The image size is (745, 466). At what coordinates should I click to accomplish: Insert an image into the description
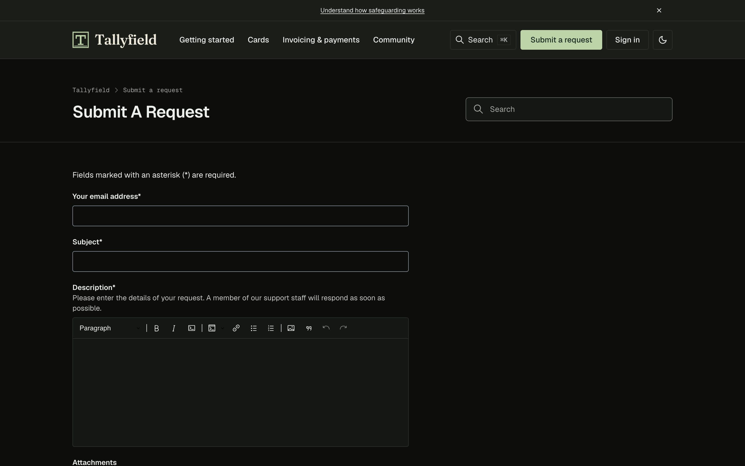tap(291, 328)
